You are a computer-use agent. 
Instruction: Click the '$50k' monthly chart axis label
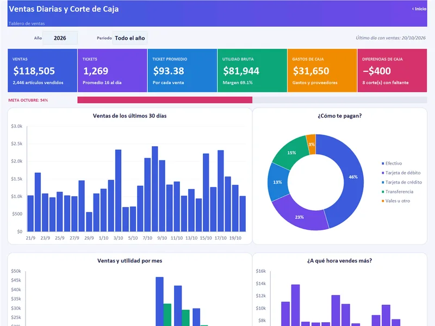16,271
